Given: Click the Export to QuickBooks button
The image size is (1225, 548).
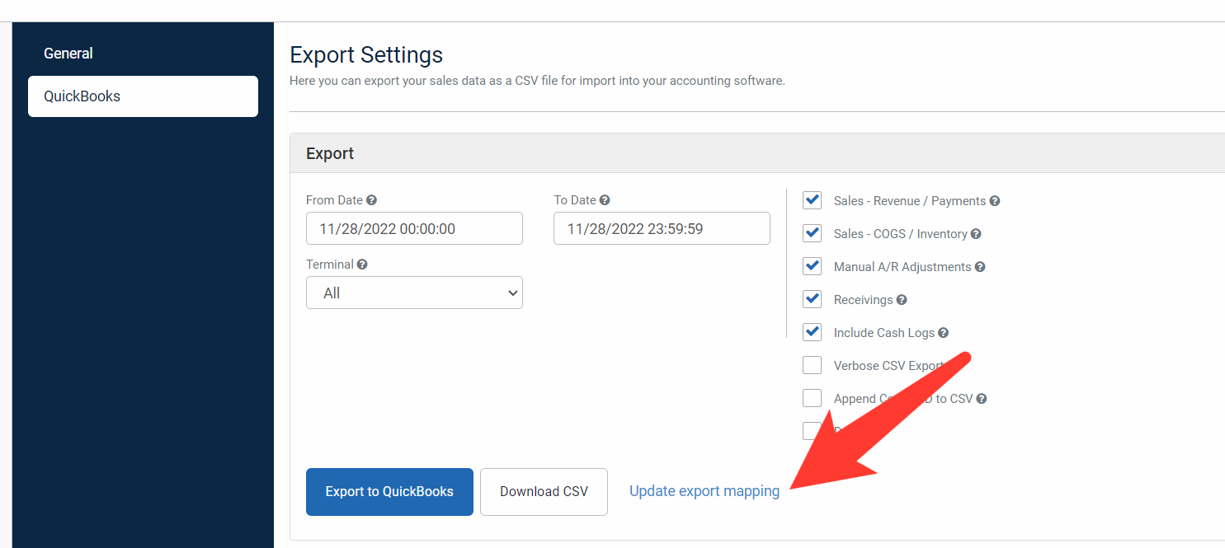Looking at the screenshot, I should 389,491.
